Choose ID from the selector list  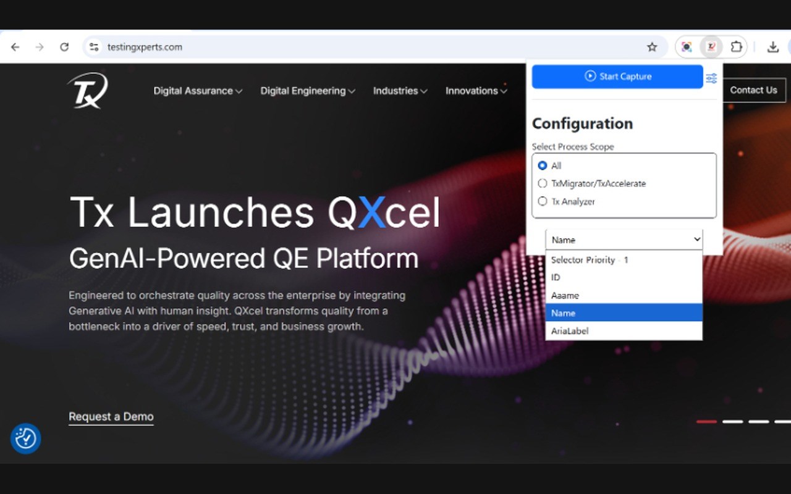click(x=624, y=278)
